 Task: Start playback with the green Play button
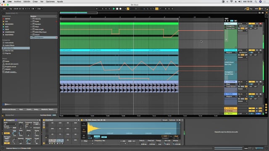[113, 9]
